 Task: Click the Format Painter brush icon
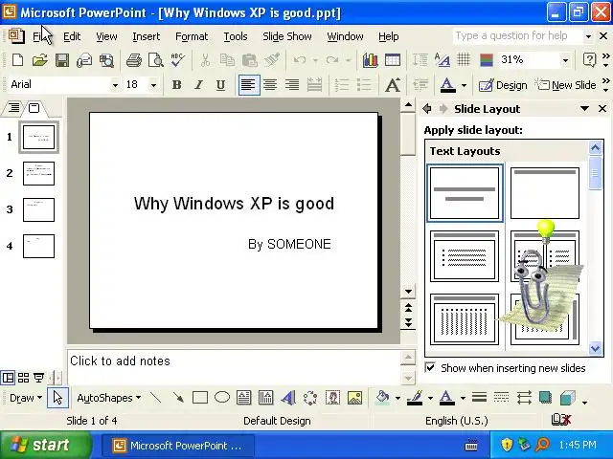(272, 60)
